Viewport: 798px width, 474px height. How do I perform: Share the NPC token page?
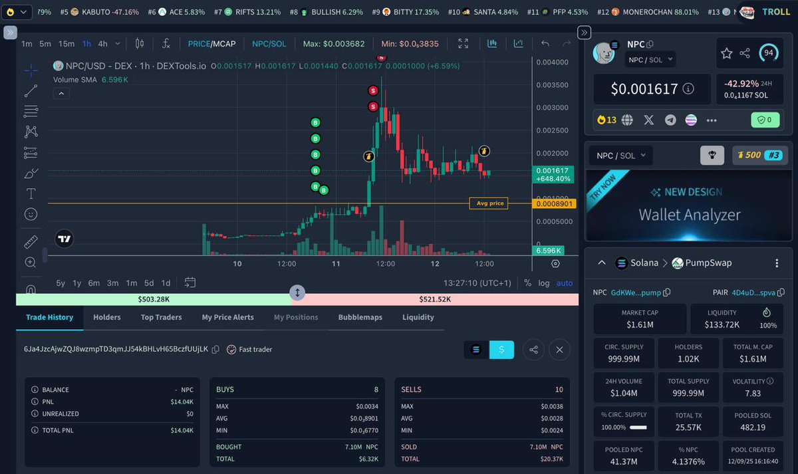tap(745, 53)
